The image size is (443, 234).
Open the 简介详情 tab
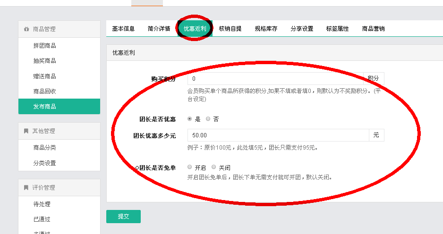(x=159, y=29)
